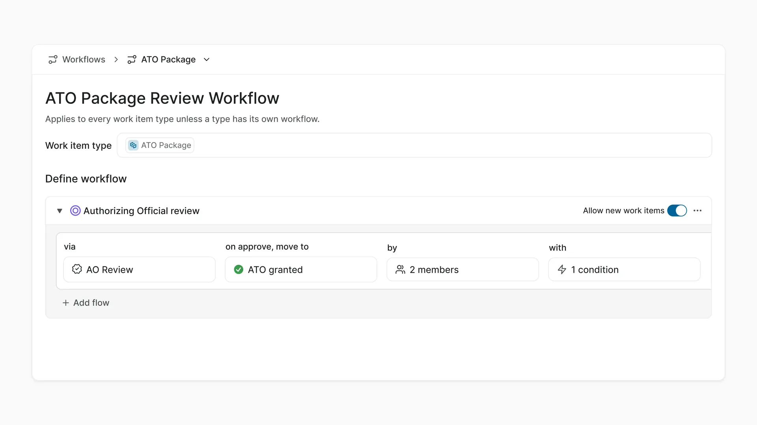Click the purple stage status circle icon
Viewport: 757px width, 425px height.
pyautogui.click(x=75, y=211)
